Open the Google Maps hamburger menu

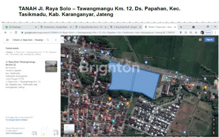point(7,40)
